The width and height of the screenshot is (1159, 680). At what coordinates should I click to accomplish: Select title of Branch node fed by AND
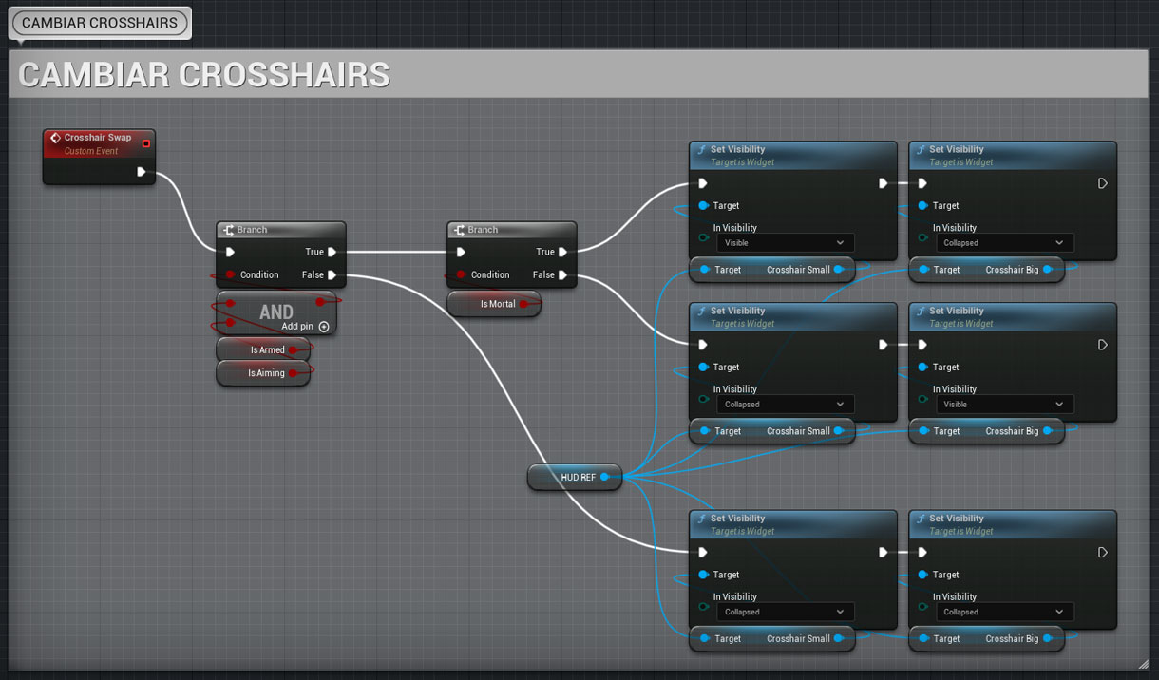[252, 230]
